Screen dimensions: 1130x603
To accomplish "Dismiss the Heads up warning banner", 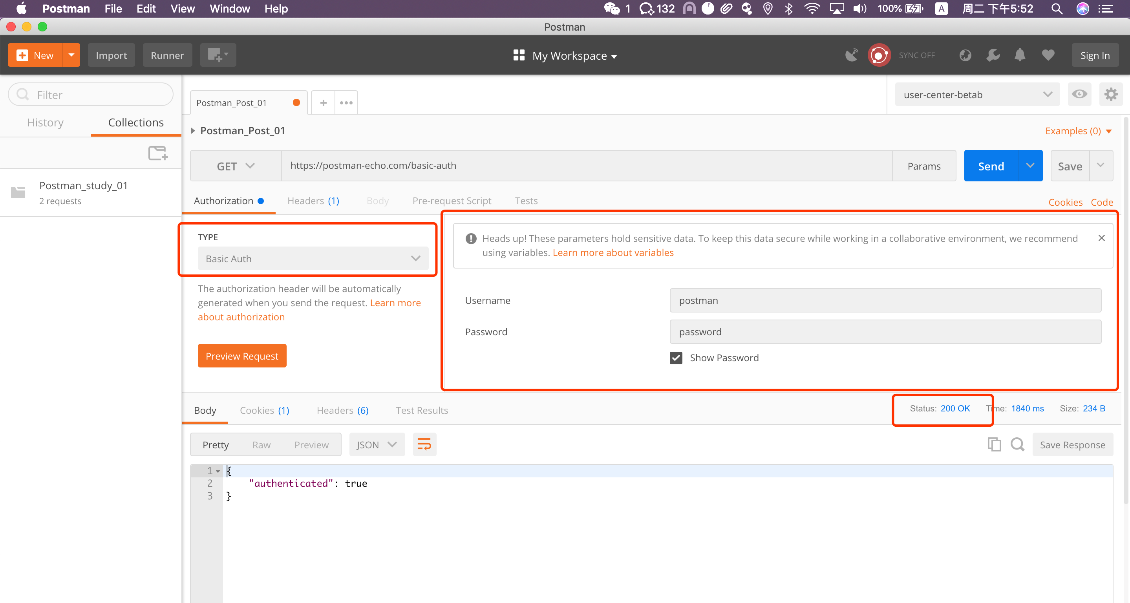I will point(1101,238).
